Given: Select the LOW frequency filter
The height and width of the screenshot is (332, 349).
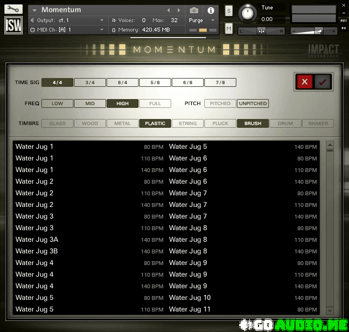Looking at the screenshot, I should pyautogui.click(x=57, y=103).
